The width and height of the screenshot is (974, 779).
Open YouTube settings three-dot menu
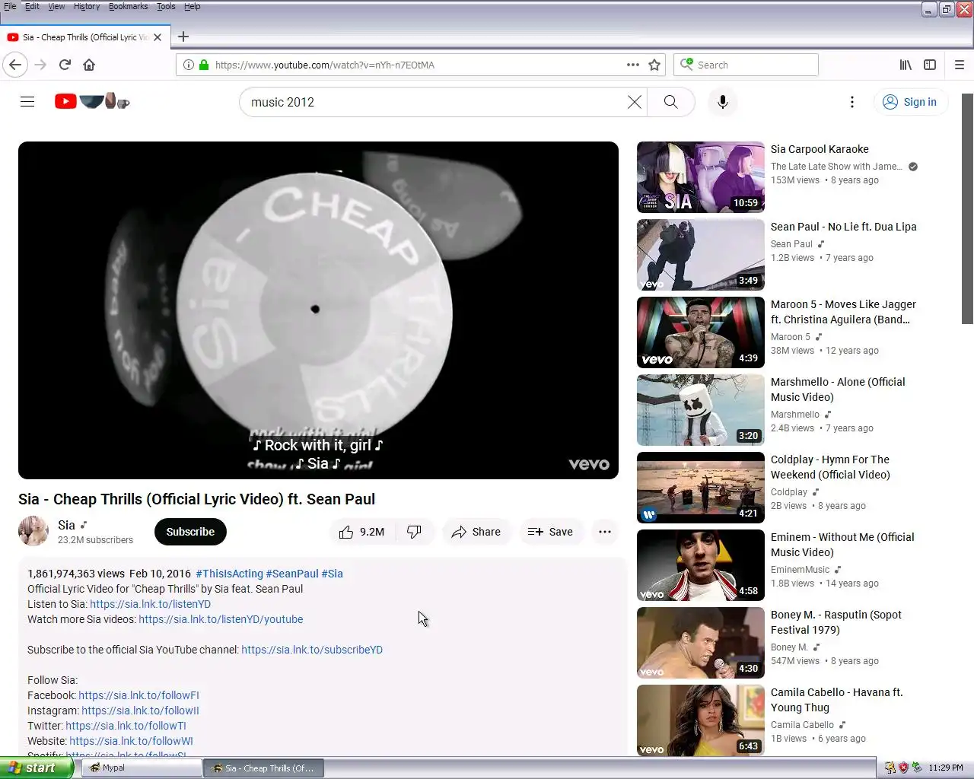pyautogui.click(x=852, y=102)
